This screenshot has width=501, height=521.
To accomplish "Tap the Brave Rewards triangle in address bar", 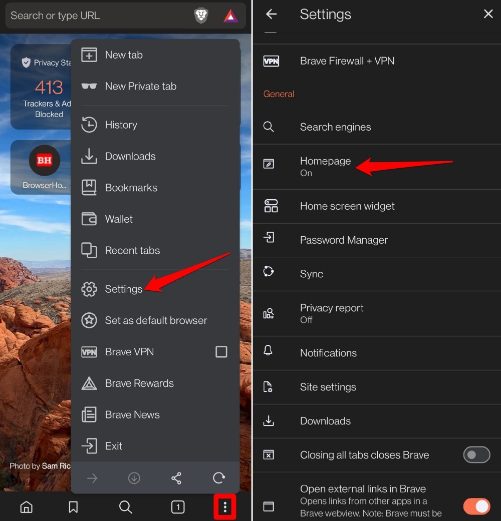I will 230,16.
